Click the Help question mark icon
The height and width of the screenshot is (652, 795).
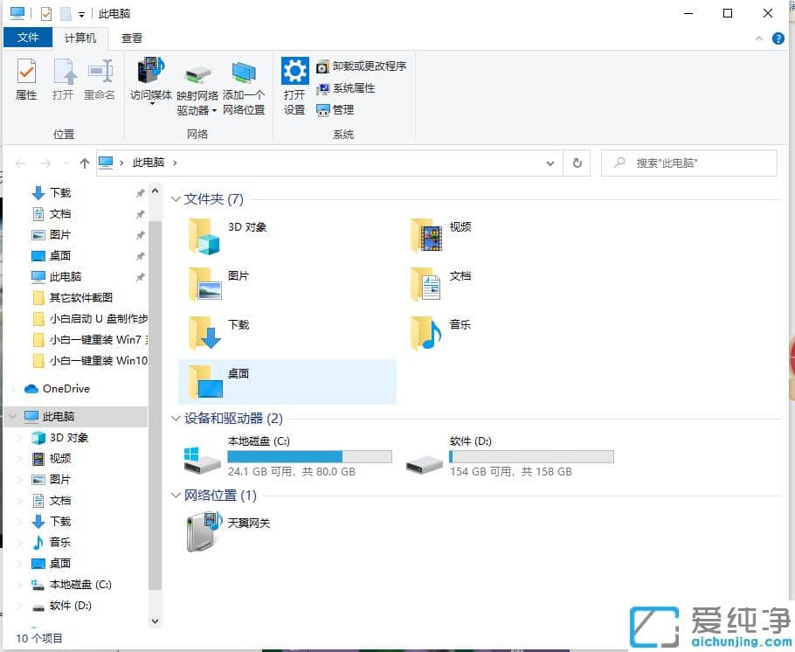click(778, 38)
